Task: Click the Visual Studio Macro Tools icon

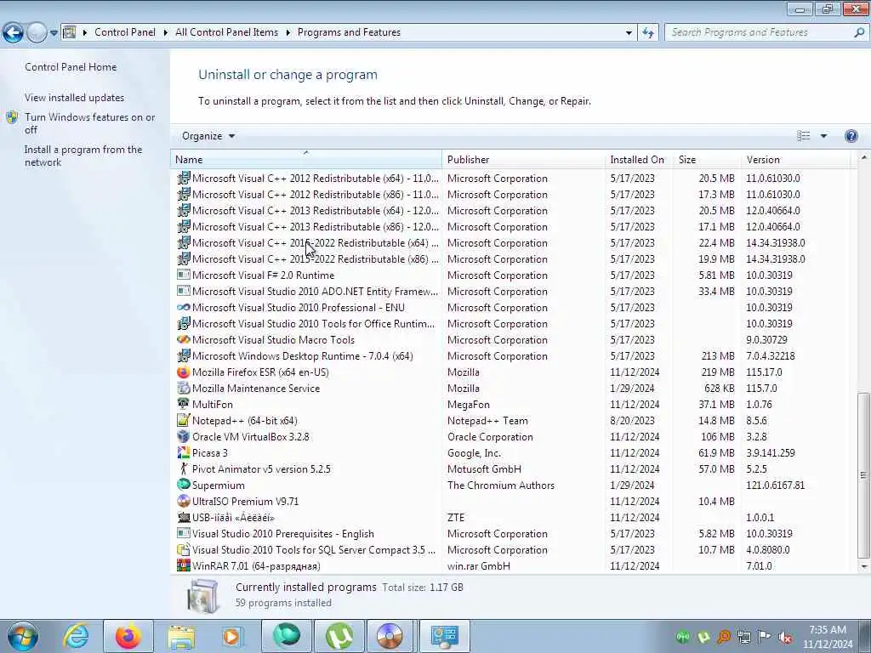Action: pyautogui.click(x=184, y=339)
